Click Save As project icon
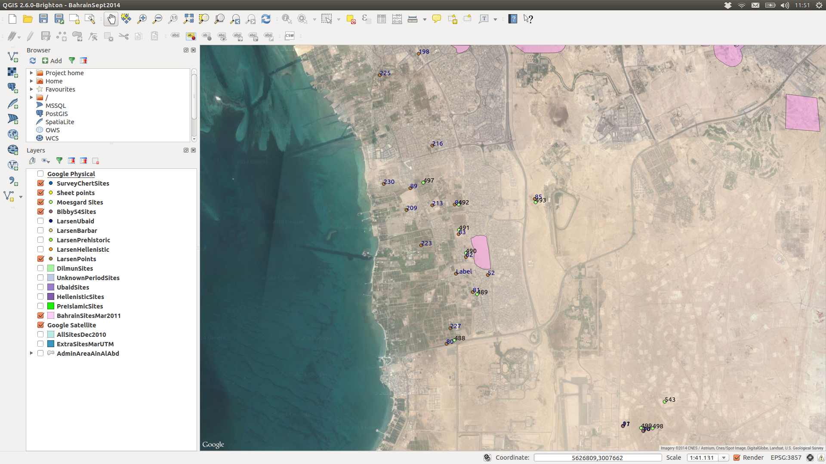This screenshot has height=464, width=826. point(59,19)
